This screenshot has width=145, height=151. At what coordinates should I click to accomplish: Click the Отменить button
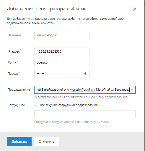click(47, 142)
